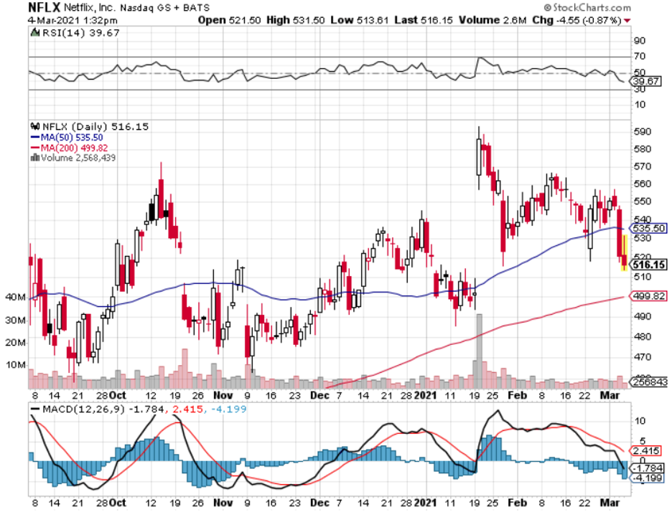The height and width of the screenshot is (512, 672).
Task: Click the 499.82 MA(200) price tag
Action: click(x=648, y=296)
